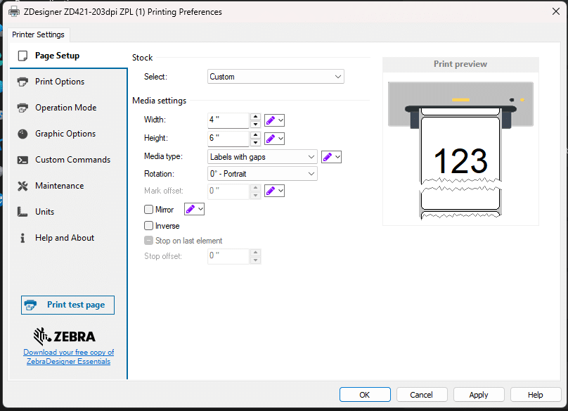Image resolution: width=568 pixels, height=411 pixels.
Task: Expand the Height pencil dropdown arrow
Action: coord(280,139)
